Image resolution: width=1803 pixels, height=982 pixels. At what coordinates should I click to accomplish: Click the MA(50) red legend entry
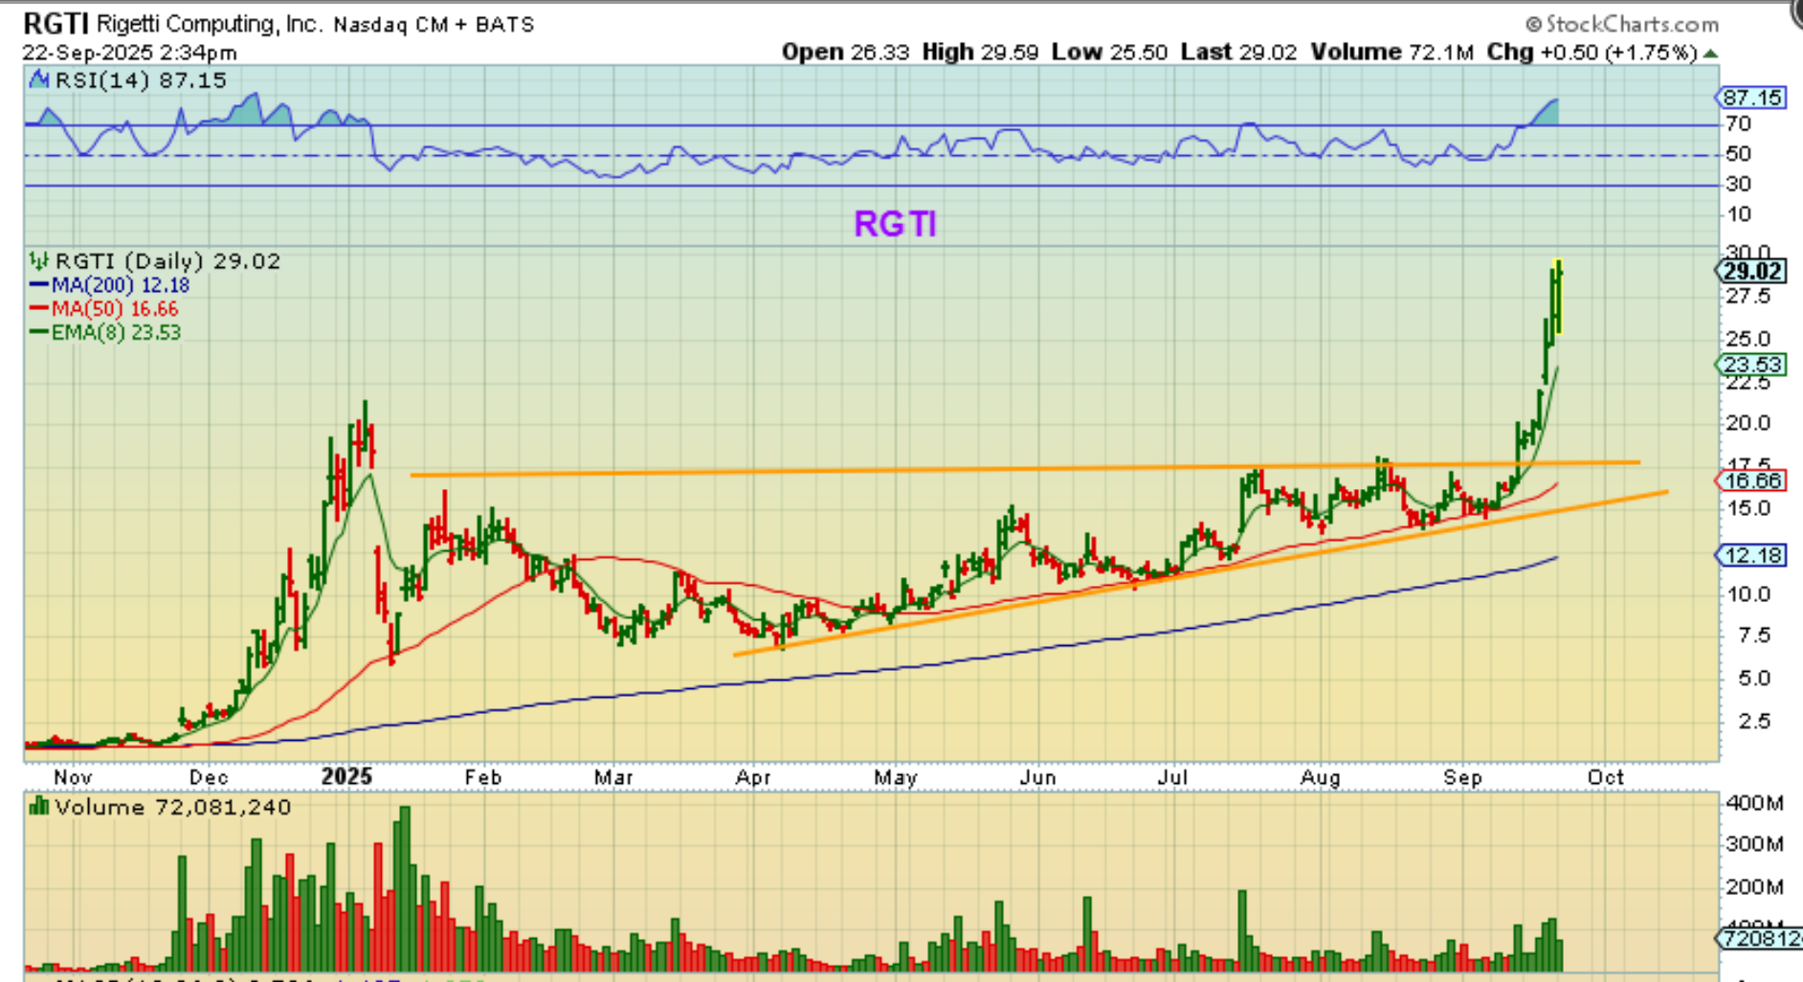(103, 308)
